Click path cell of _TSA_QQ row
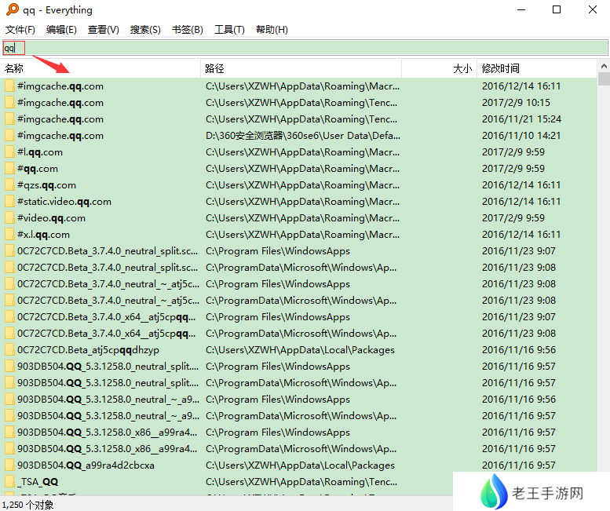 click(301, 482)
